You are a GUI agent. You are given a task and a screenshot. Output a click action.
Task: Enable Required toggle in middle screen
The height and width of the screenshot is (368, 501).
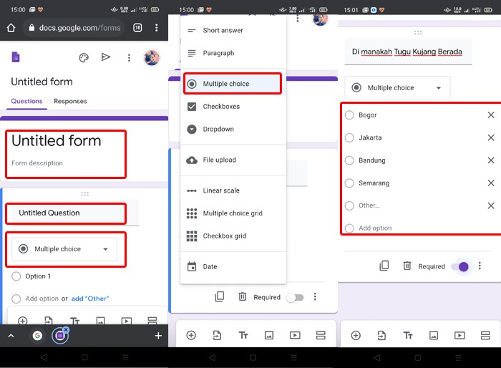pyautogui.click(x=295, y=297)
